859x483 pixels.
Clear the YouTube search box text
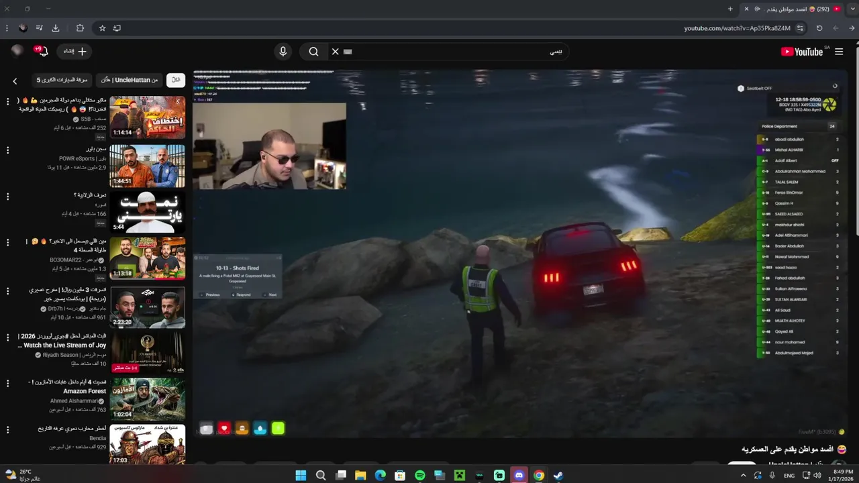pos(336,52)
